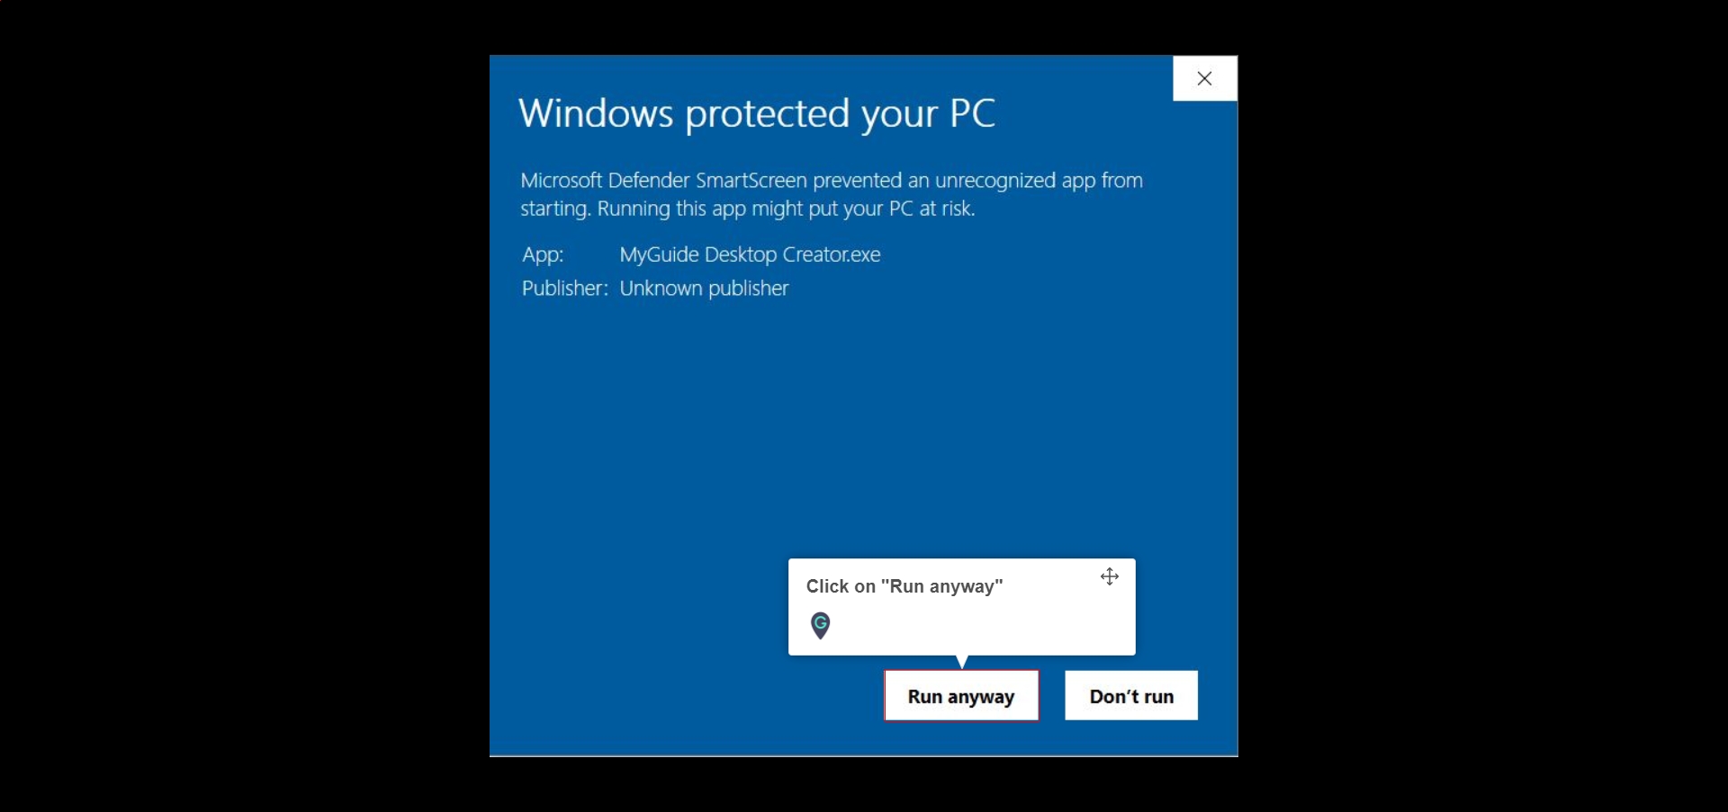Select the 'Click on "Run anyway"' tooltip text

click(x=904, y=586)
